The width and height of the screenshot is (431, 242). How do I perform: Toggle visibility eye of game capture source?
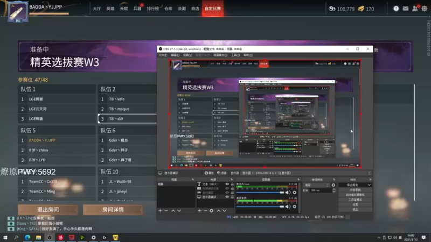(227, 193)
